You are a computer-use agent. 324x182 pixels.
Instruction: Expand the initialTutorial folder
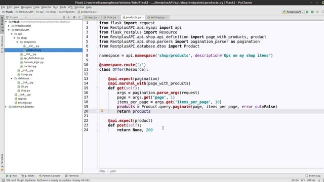click(9, 26)
